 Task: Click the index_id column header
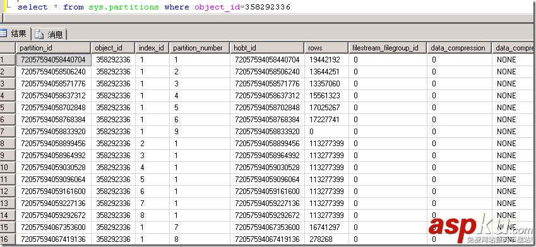tap(152, 48)
